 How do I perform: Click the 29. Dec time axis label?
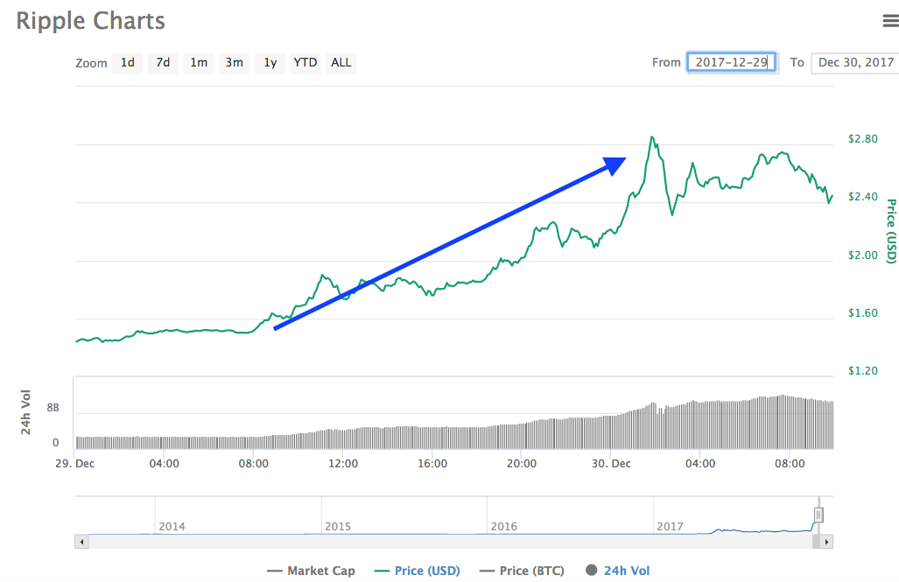[x=75, y=463]
